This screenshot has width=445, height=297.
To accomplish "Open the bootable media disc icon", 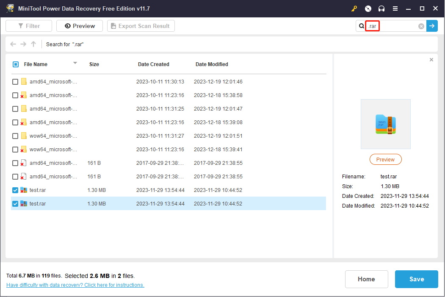I will click(368, 8).
